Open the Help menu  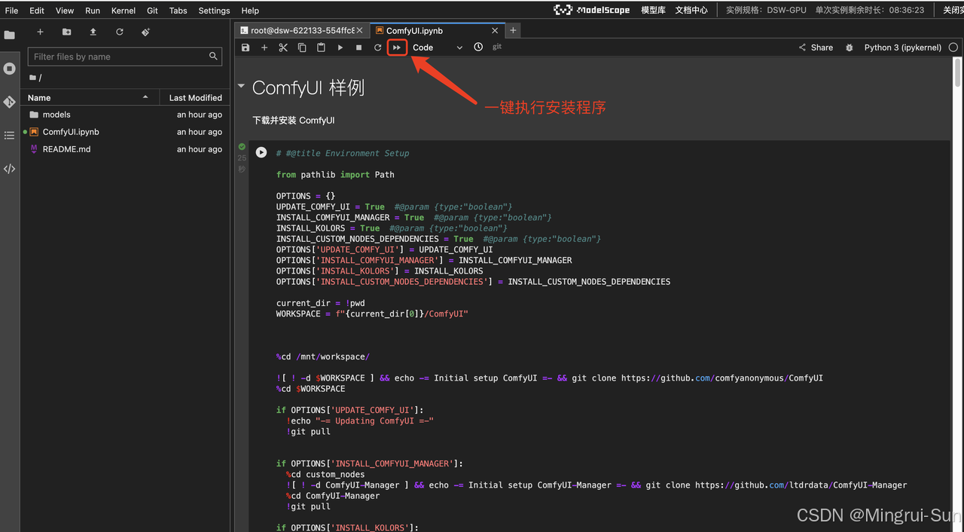(250, 11)
